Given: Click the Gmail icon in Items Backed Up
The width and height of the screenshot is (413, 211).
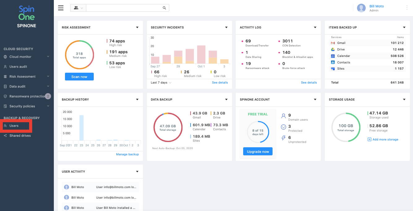Looking at the screenshot, I should [x=333, y=43].
